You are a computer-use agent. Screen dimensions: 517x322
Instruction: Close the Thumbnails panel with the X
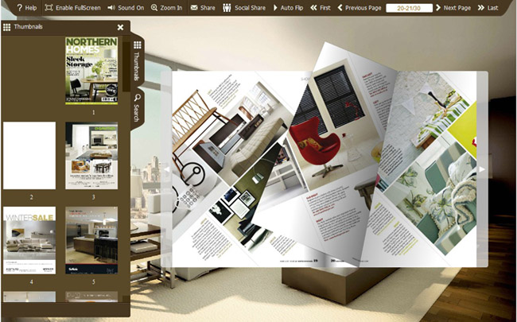[120, 27]
